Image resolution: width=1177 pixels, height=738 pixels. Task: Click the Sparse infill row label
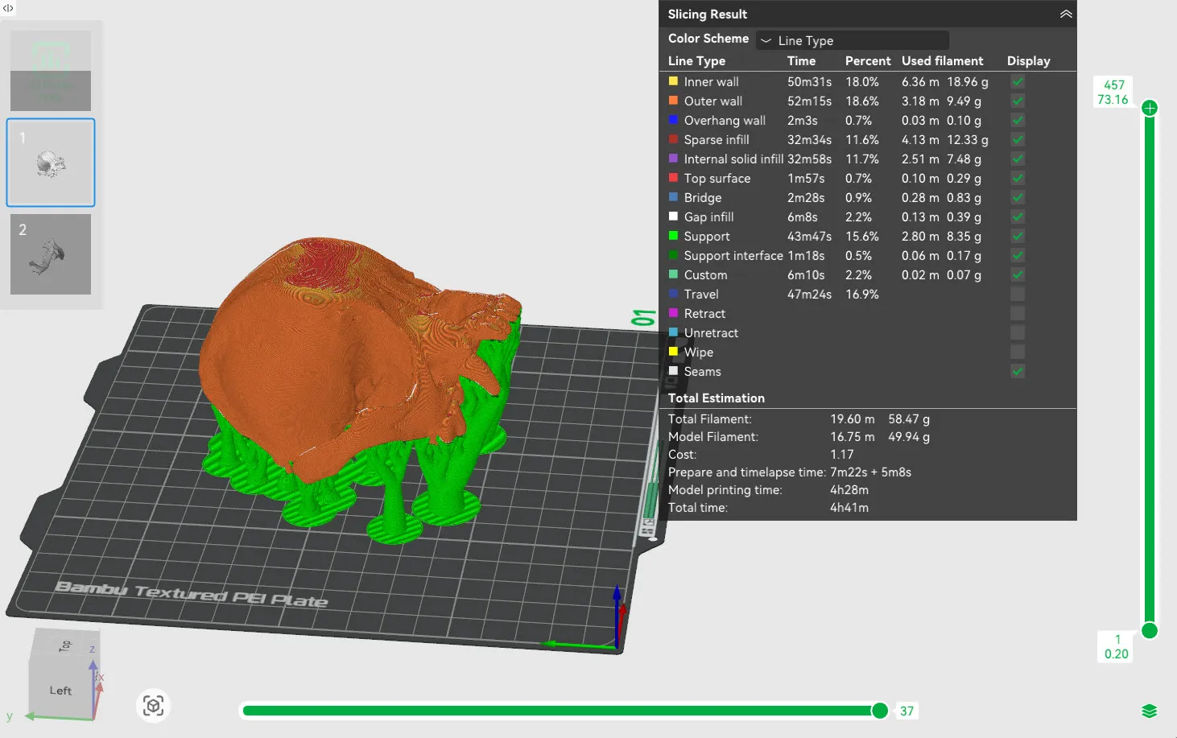click(717, 139)
